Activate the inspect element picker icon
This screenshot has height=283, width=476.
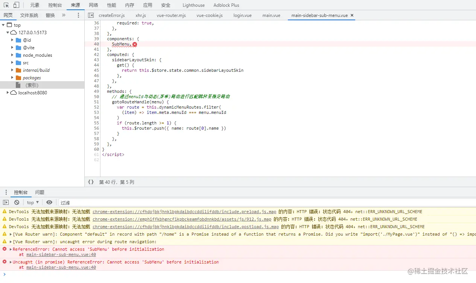[x=6, y=5]
